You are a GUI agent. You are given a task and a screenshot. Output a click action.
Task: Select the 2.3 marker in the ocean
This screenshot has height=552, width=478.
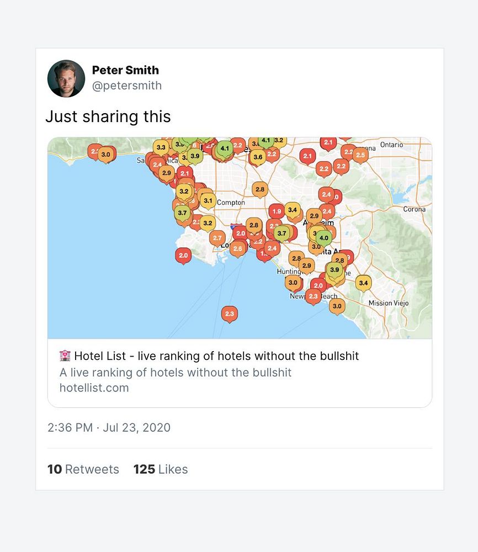pos(230,314)
